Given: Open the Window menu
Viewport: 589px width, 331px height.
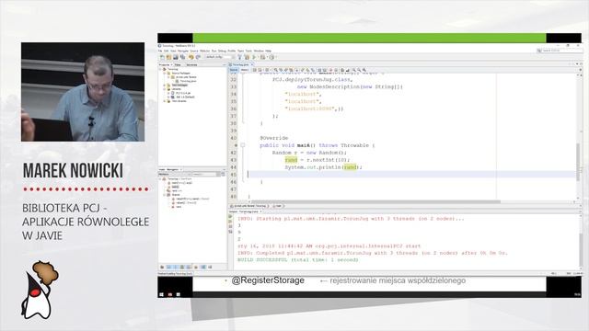Looking at the screenshot, I should click(x=259, y=51).
